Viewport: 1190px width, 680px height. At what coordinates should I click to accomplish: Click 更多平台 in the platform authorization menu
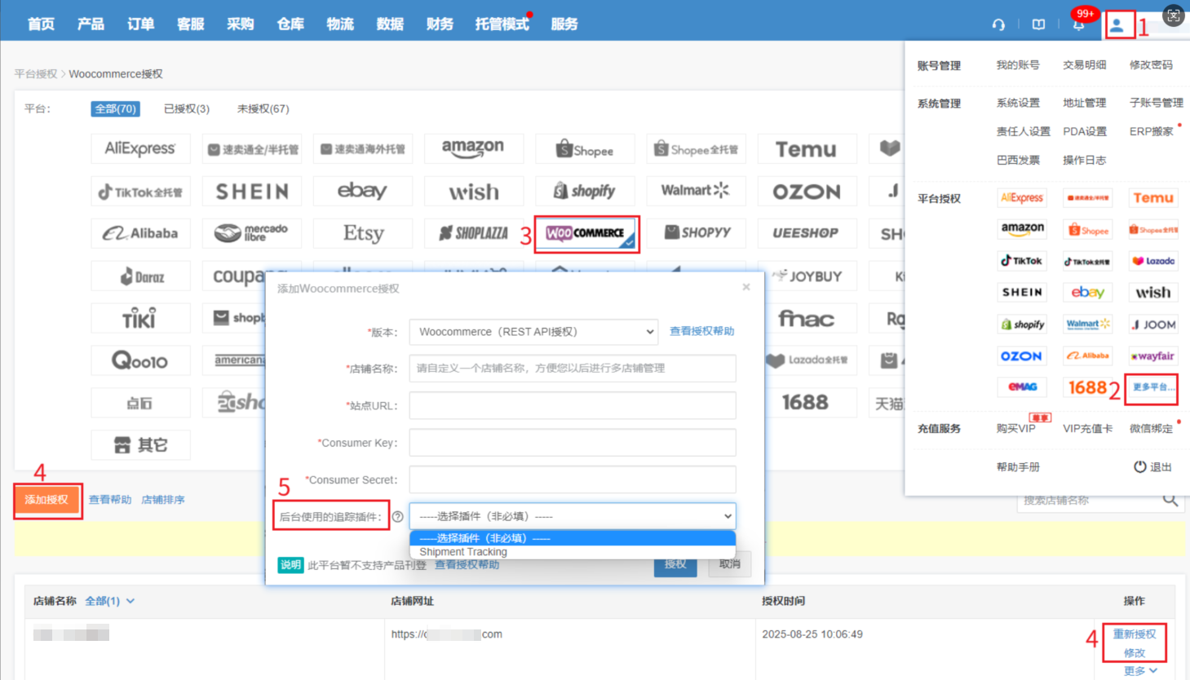pos(1151,387)
